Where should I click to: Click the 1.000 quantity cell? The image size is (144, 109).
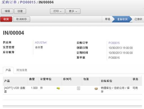34,88
